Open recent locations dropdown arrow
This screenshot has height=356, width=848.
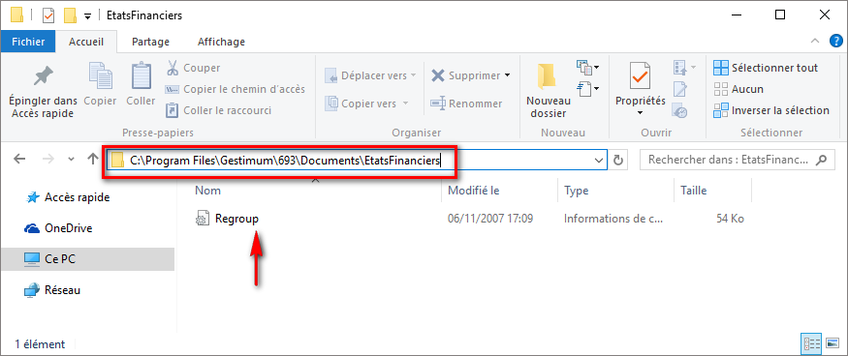72,160
